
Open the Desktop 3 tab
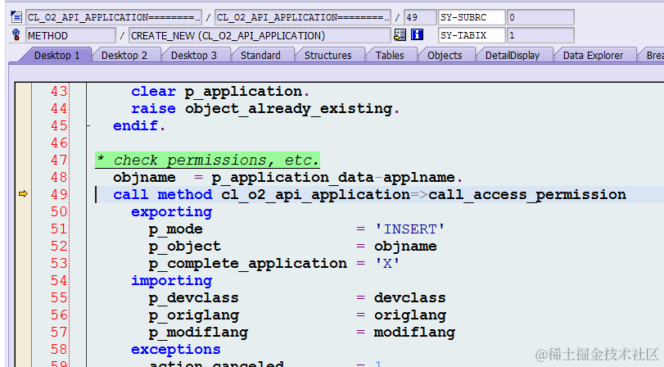(x=194, y=56)
